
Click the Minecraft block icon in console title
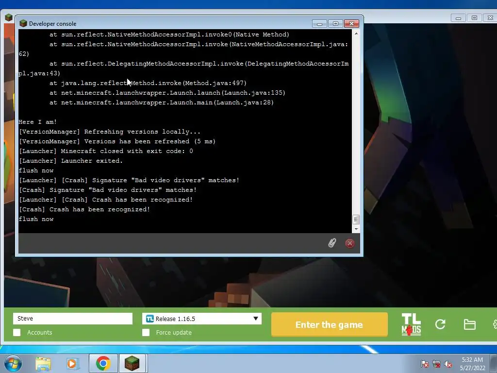point(23,23)
